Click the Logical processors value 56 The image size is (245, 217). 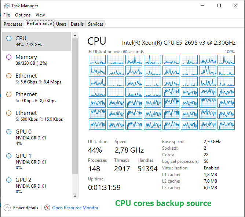(x=206, y=161)
